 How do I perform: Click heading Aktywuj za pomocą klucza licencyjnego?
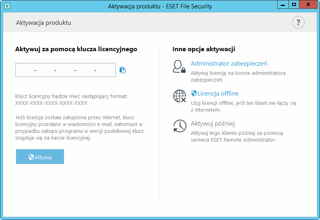(76, 49)
